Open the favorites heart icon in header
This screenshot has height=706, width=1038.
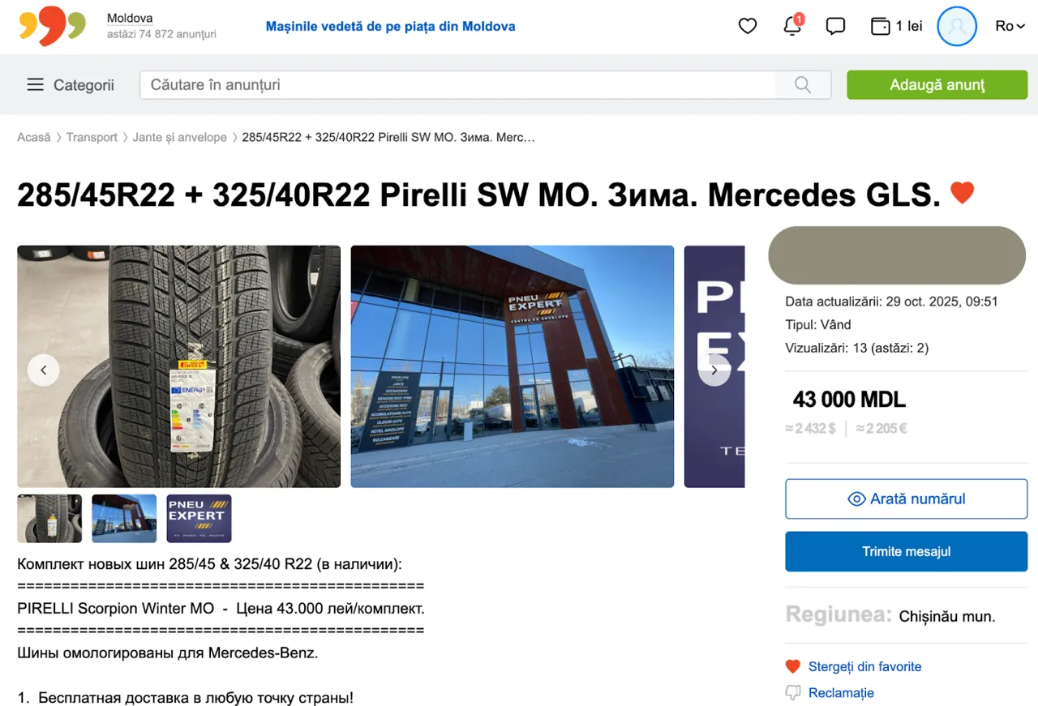pyautogui.click(x=748, y=26)
